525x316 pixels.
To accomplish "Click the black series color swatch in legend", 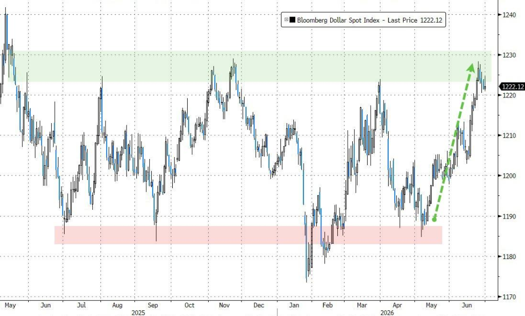I will (x=292, y=20).
